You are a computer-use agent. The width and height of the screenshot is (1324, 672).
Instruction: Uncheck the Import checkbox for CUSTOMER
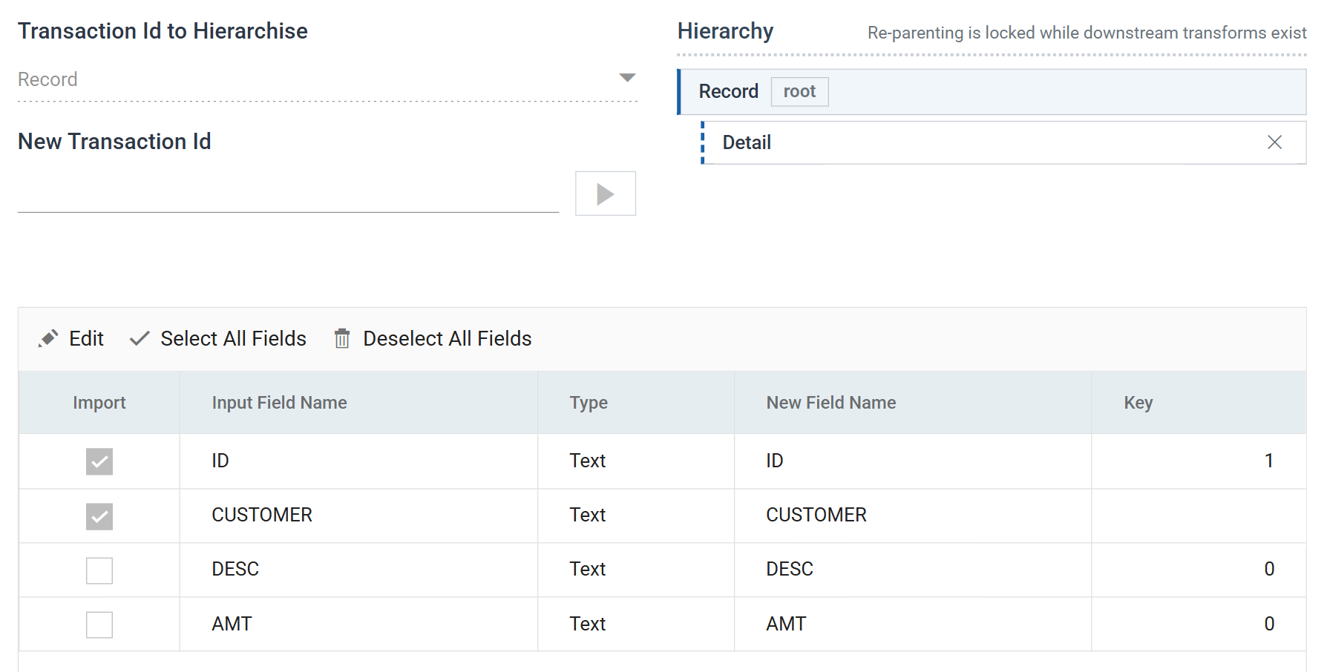click(99, 516)
